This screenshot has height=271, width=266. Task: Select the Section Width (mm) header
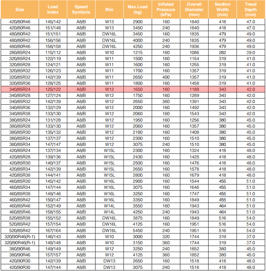pos(222,10)
